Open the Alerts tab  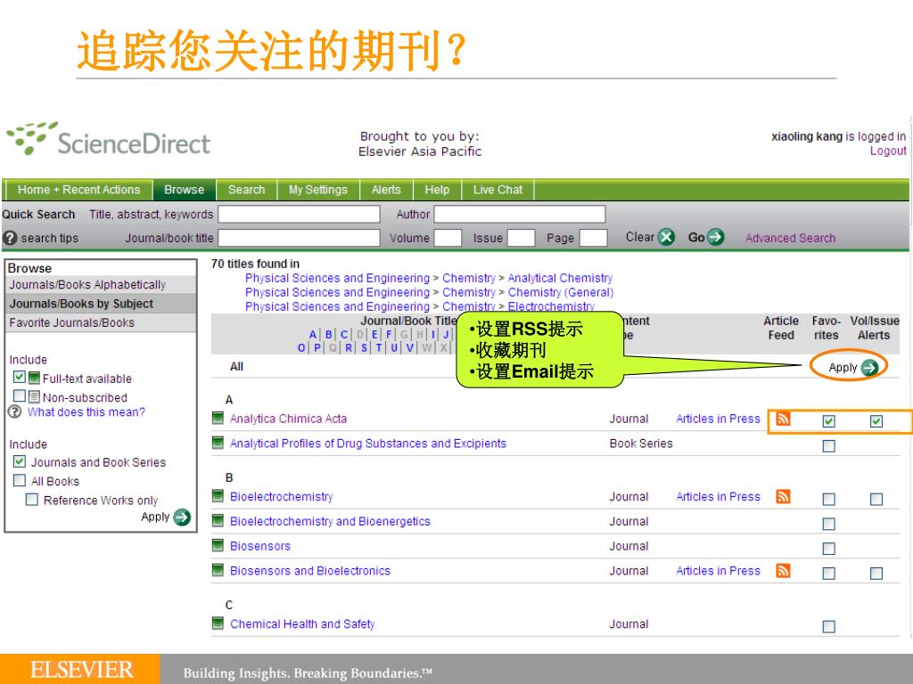(x=386, y=190)
